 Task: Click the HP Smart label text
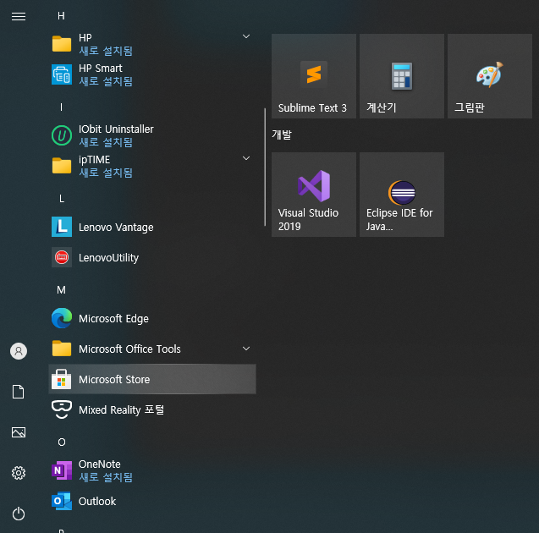100,69
